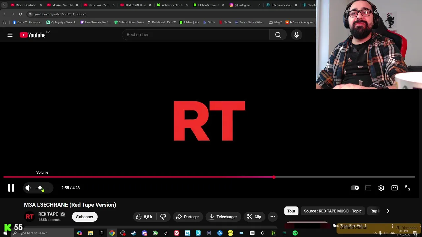Close the Match - YouTube tab
Viewport: 422px width, 237px height.
41,5
